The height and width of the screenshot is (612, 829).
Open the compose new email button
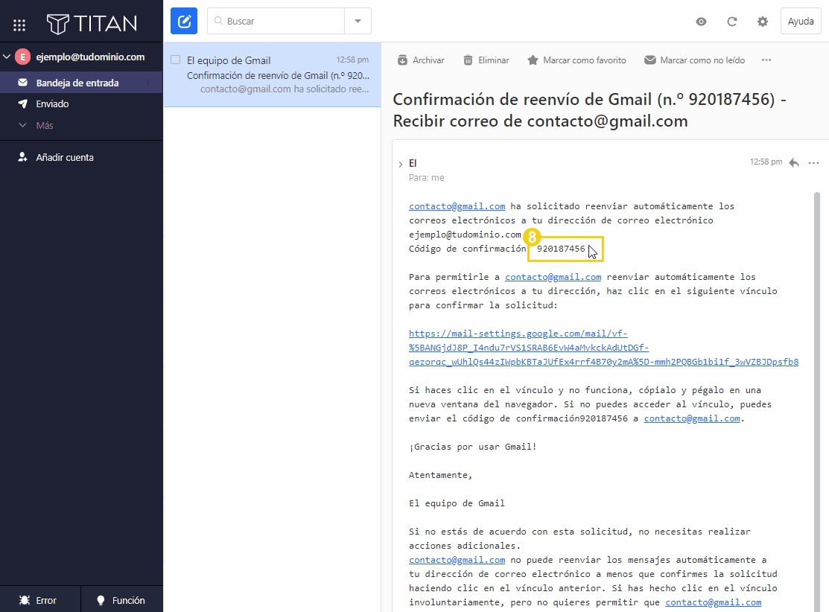point(183,21)
